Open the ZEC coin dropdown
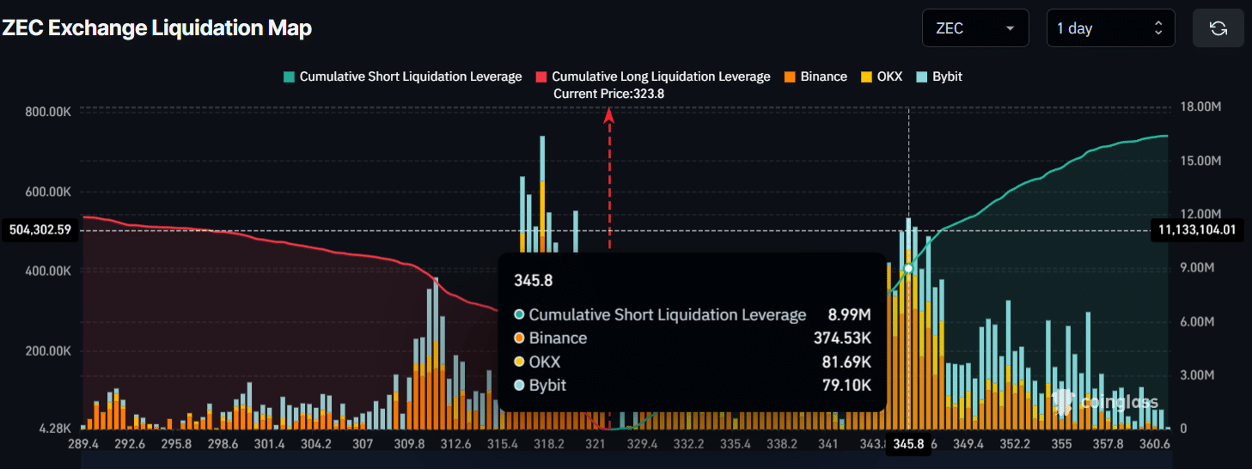The height and width of the screenshot is (469, 1252). click(974, 28)
